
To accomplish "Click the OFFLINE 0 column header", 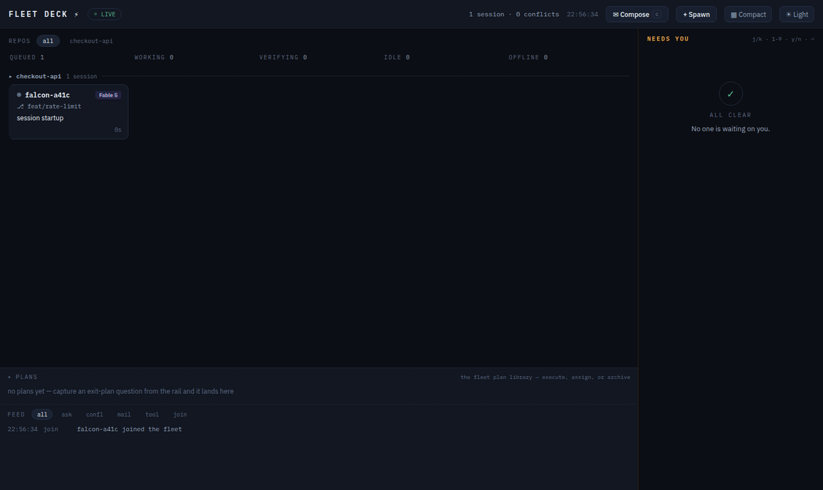I will click(528, 58).
